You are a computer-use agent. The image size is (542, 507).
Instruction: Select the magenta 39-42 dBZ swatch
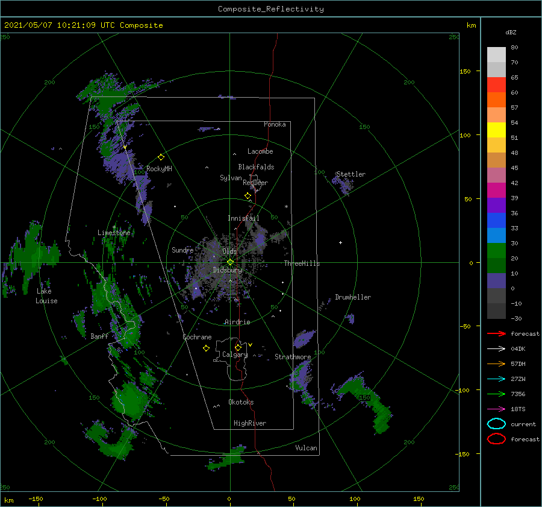(x=496, y=190)
